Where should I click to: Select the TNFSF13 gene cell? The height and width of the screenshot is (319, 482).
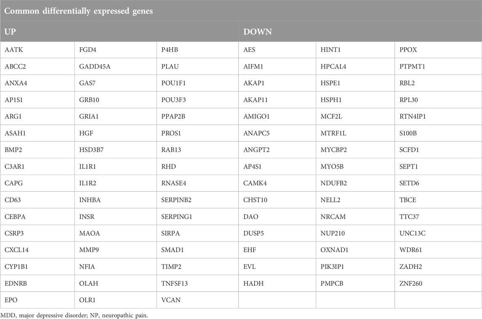pyautogui.click(x=197, y=283)
